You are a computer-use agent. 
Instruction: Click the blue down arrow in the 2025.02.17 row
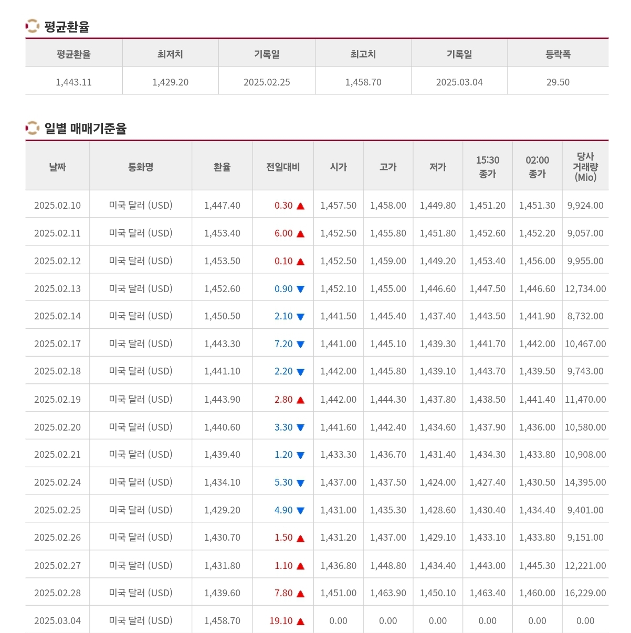coord(300,345)
